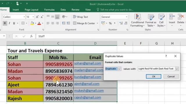This screenshot has height=104, width=186.
Task: Align text right
Action: tap(57, 23)
